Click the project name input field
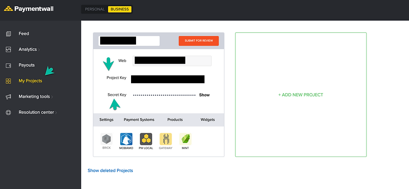409x189 pixels. click(129, 41)
